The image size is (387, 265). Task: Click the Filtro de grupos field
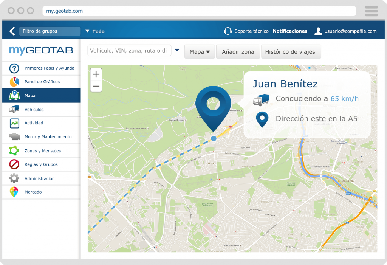(x=50, y=31)
